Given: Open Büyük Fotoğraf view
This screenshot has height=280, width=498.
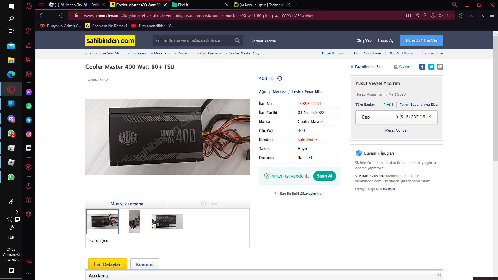Looking at the screenshot, I should (127, 204).
